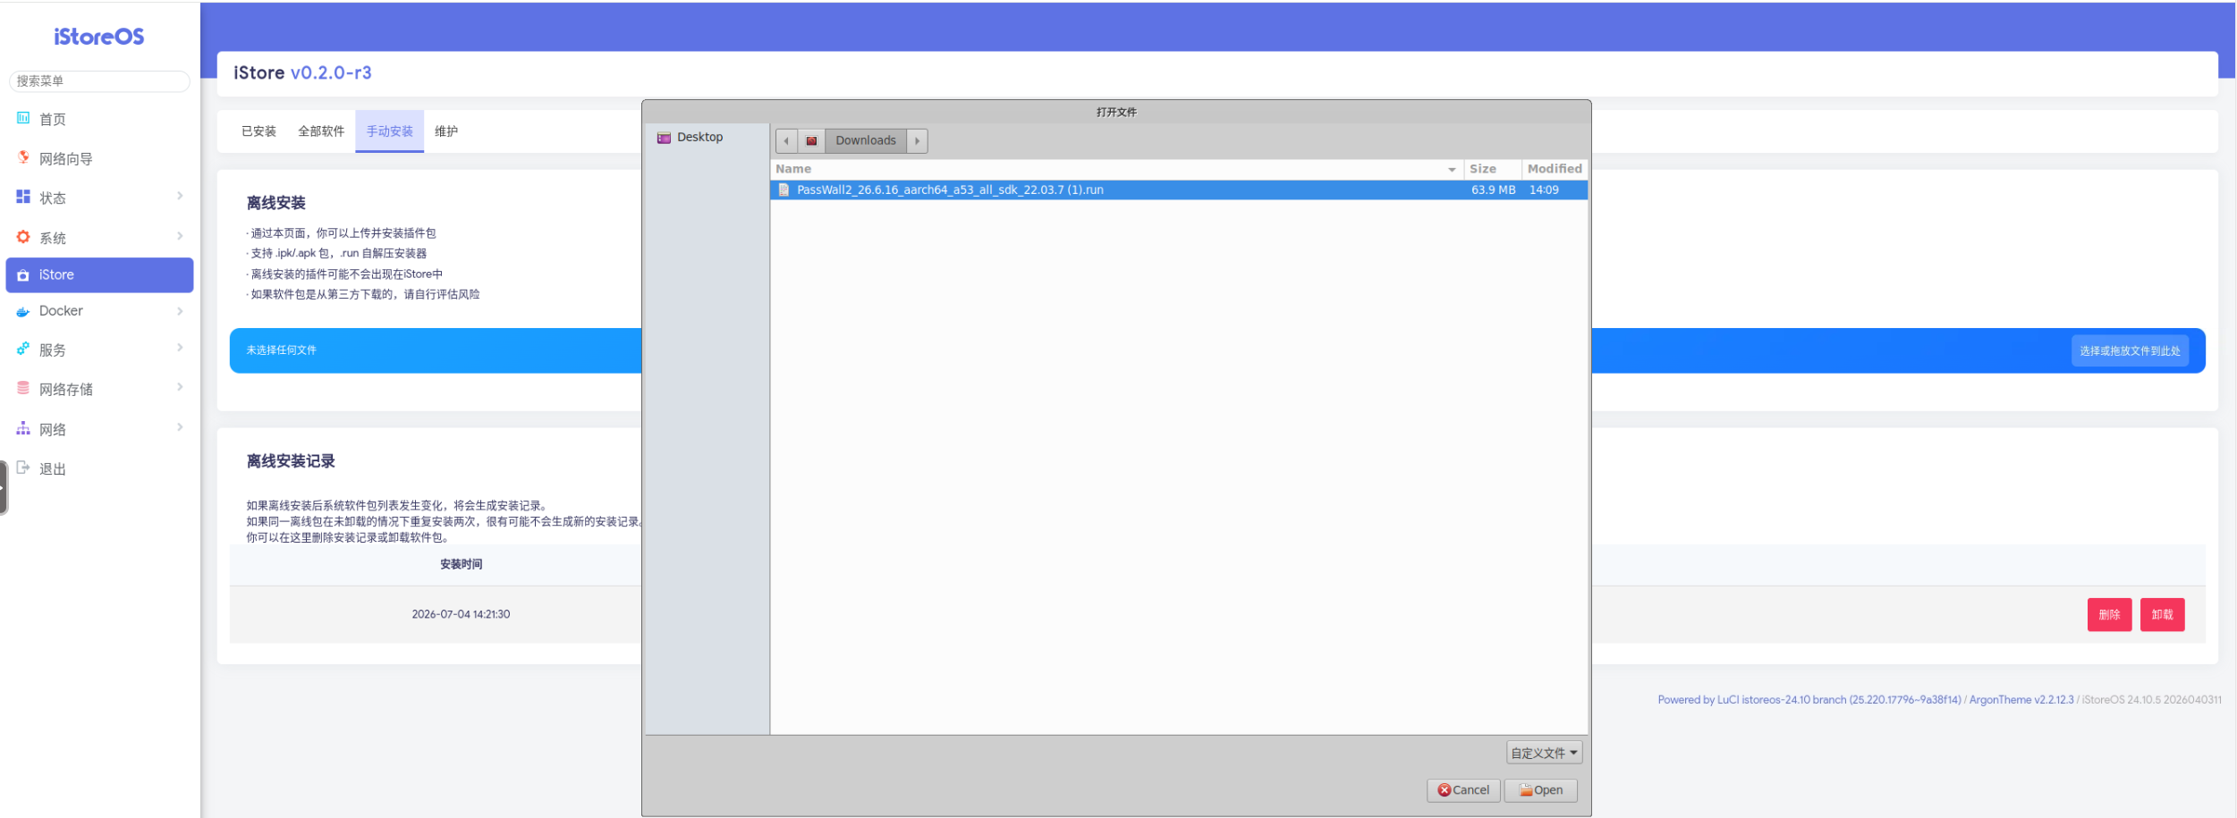The height and width of the screenshot is (818, 2237).
Task: Click the 退出 logout icon
Action: 23,468
